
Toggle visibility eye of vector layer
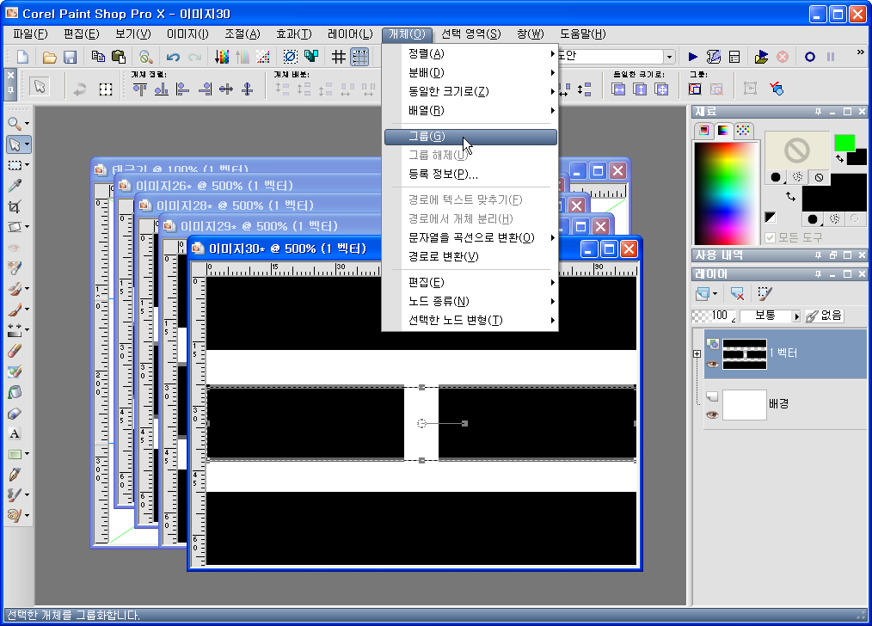(712, 365)
